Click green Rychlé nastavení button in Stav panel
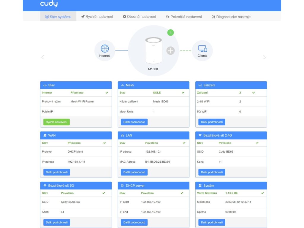The height and width of the screenshot is (228, 304). click(x=56, y=122)
